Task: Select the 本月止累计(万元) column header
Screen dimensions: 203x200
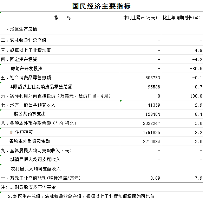Action: 140,18
